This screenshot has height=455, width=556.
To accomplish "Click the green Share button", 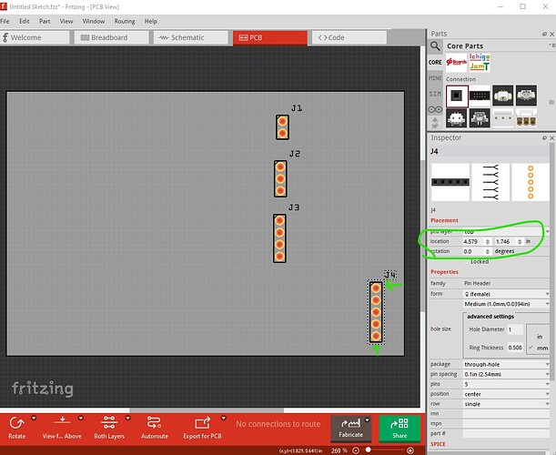I will point(399,428).
